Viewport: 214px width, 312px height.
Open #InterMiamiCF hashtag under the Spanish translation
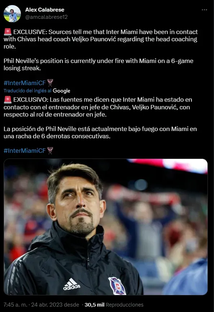(x=25, y=151)
